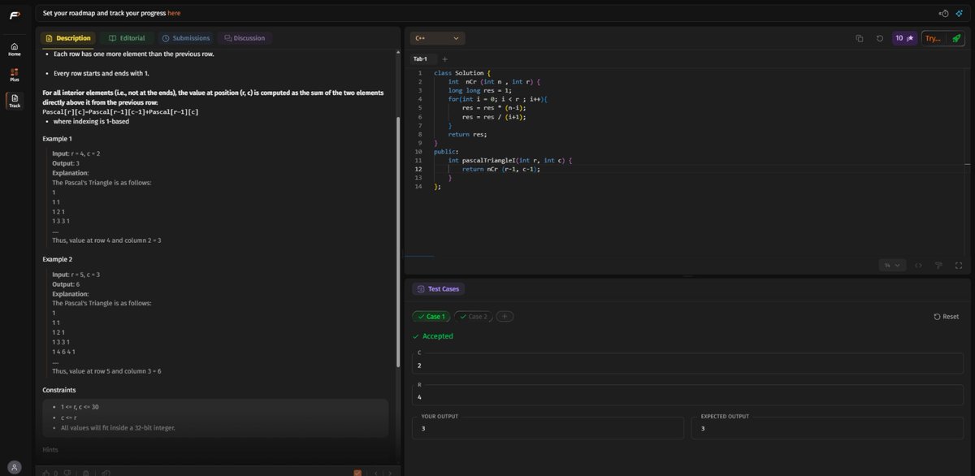The height and width of the screenshot is (476, 975).
Task: Go to Home in the sidebar
Action: (15, 50)
